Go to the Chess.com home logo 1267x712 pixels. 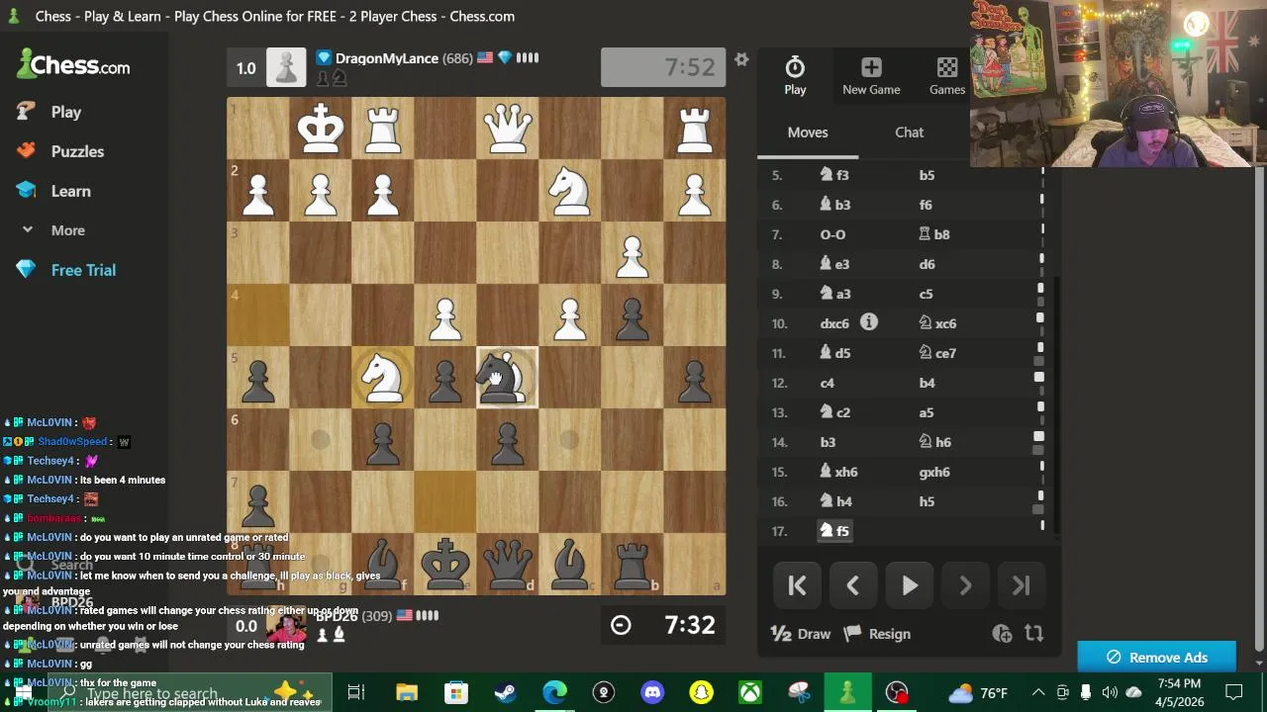click(x=73, y=65)
